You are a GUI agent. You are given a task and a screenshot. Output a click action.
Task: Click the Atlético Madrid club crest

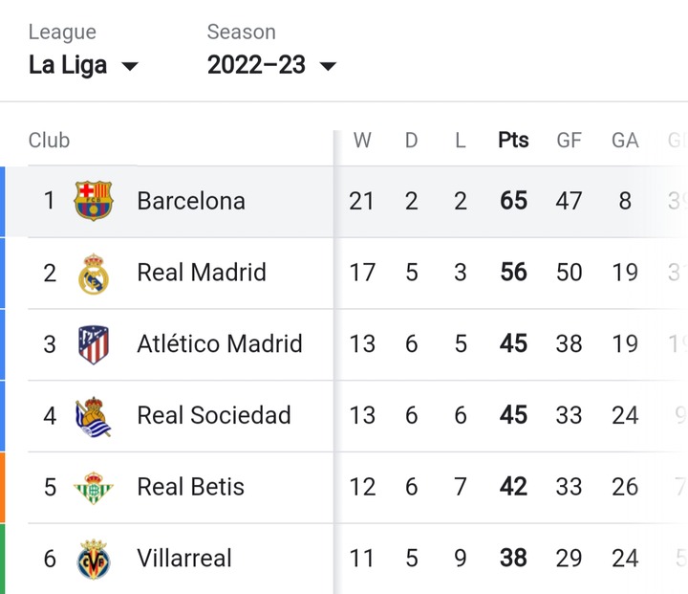[x=94, y=344]
